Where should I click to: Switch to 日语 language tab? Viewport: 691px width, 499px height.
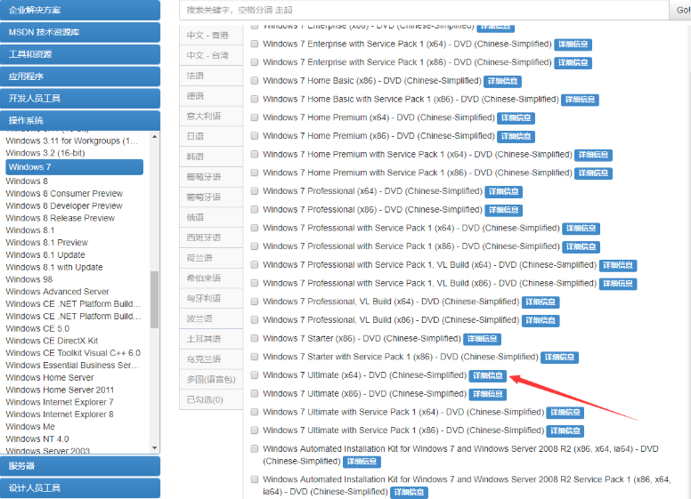point(196,136)
